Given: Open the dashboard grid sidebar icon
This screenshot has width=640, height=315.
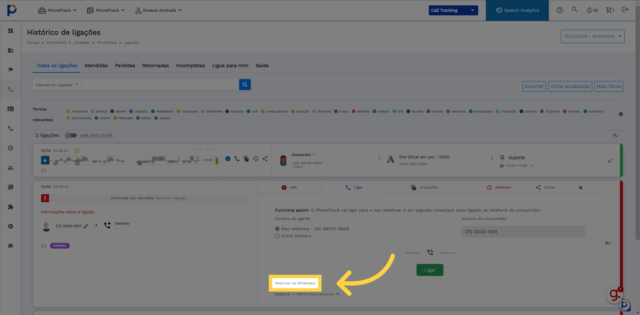Looking at the screenshot, I should pyautogui.click(x=11, y=31).
